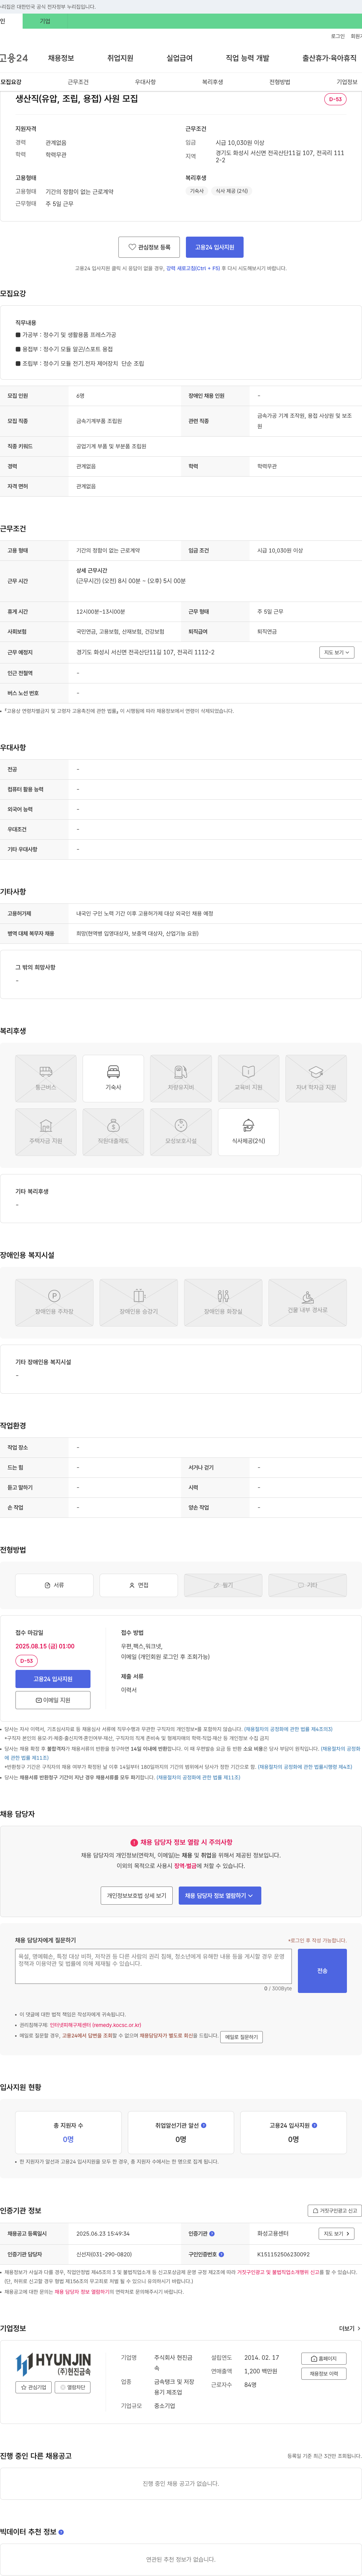Image resolution: width=362 pixels, height=2576 pixels.
Task: Jump to the 기업정보 tab
Action: point(346,82)
